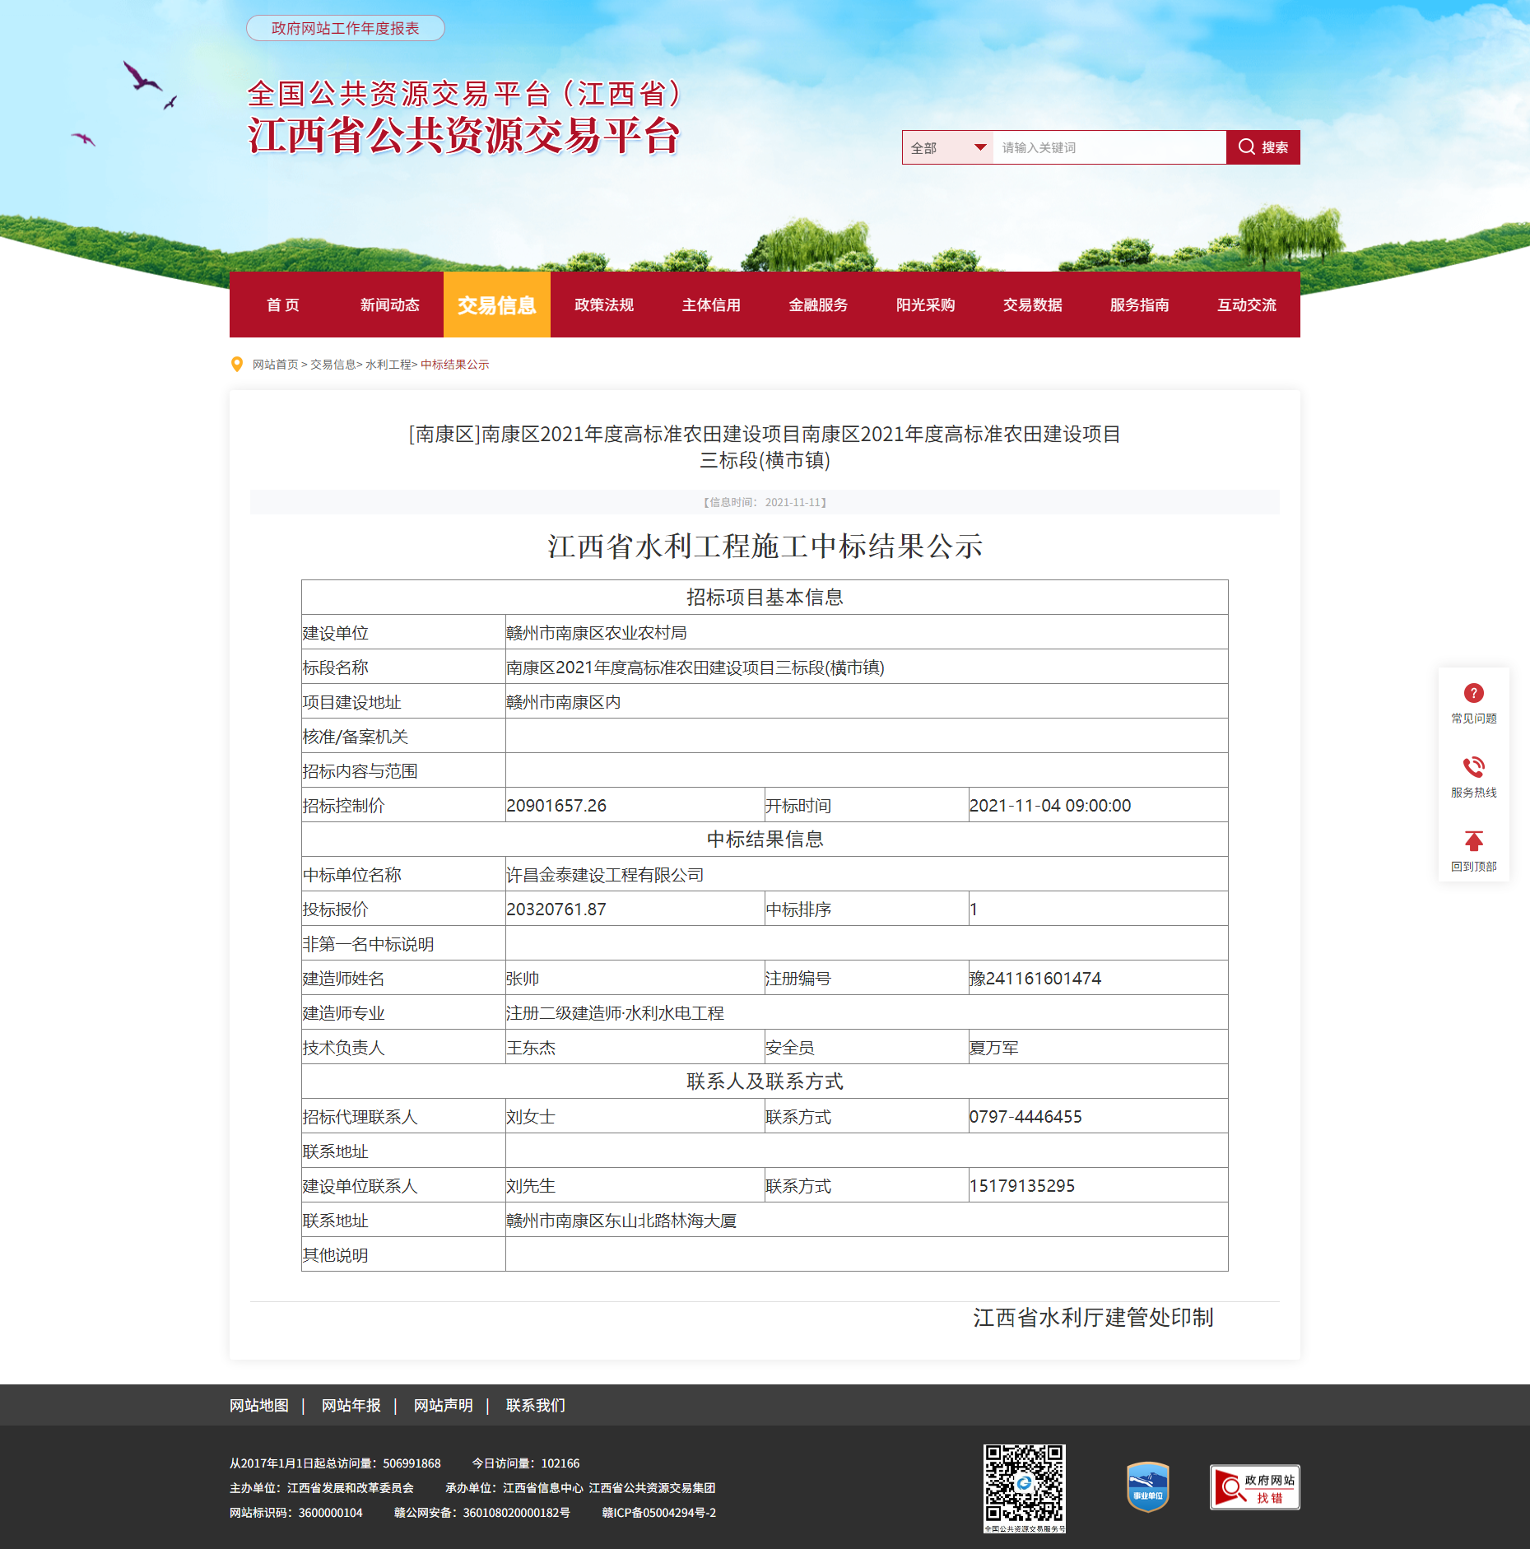1530x1549 pixels.
Task: Open the 常见问题 help icon
Action: (1473, 693)
